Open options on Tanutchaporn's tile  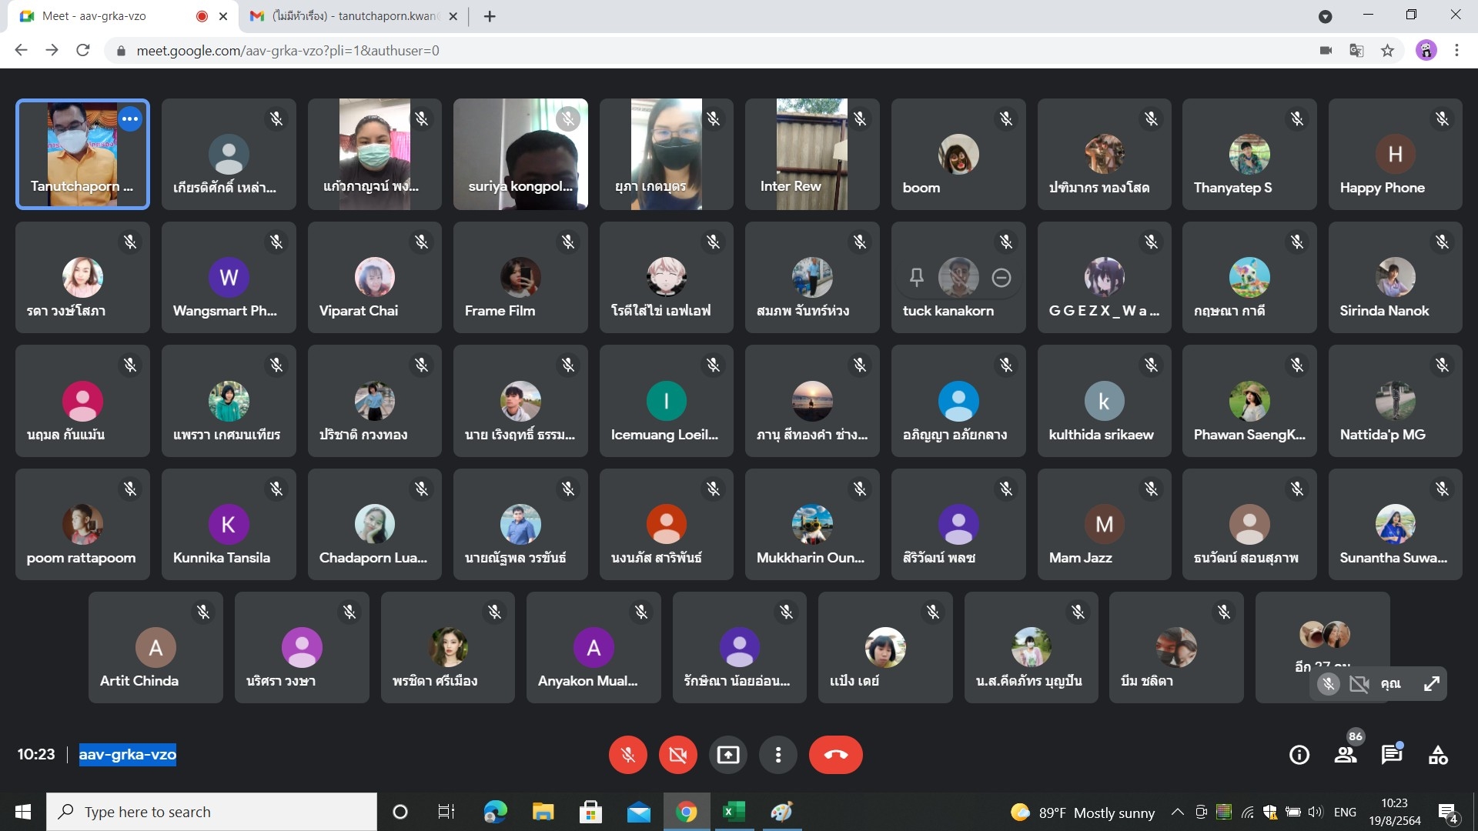[x=130, y=118]
